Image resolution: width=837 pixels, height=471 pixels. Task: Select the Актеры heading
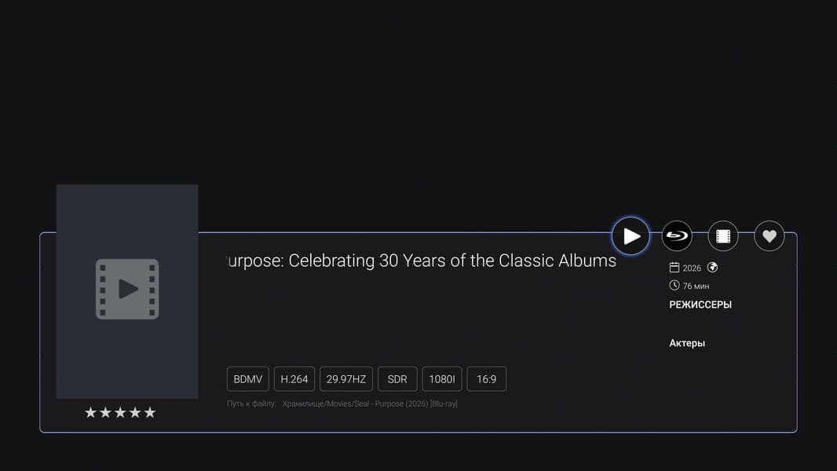tap(687, 343)
